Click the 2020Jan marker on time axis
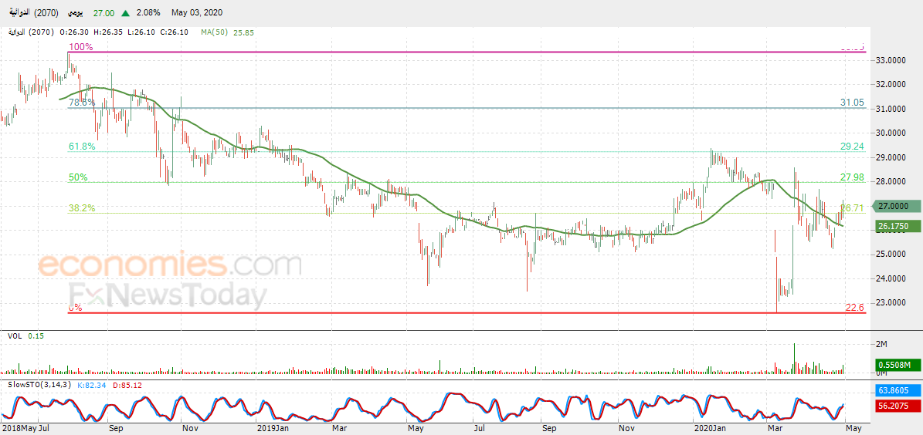 710,429
